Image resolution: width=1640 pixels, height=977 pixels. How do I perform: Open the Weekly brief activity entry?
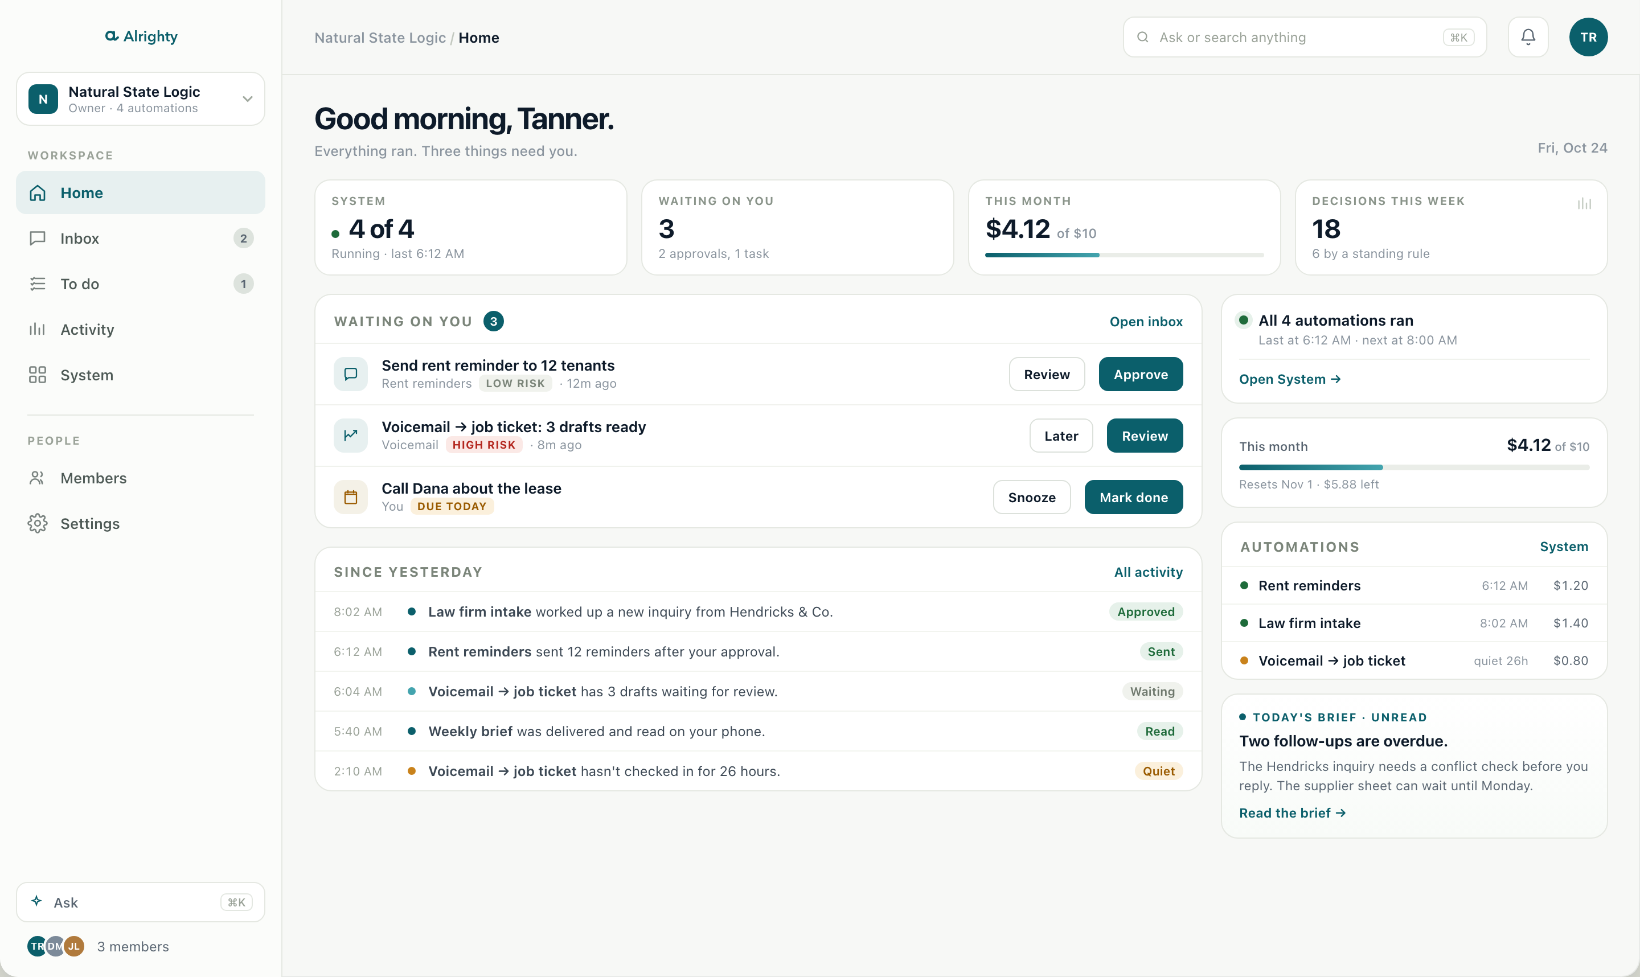pos(758,731)
